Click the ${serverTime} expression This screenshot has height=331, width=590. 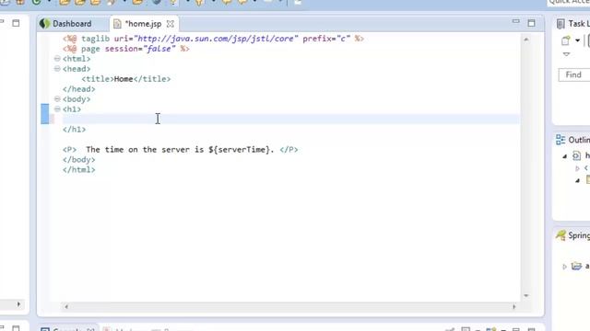click(x=240, y=150)
